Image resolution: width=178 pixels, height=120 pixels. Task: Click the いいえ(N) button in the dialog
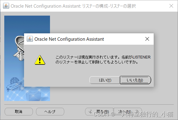coord(135,80)
